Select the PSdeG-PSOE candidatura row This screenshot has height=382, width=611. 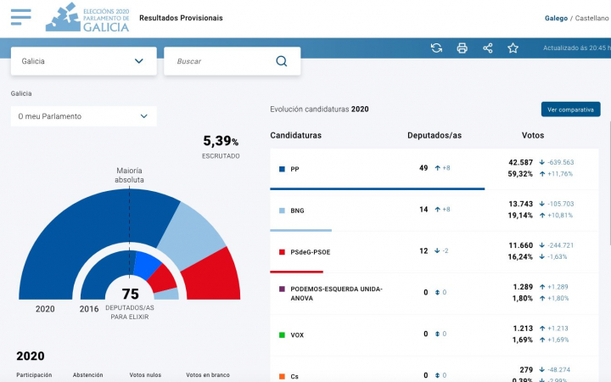click(x=434, y=252)
